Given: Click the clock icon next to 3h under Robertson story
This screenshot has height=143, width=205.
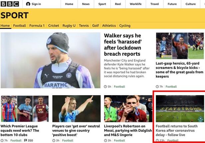Looking at the screenshot, I should click(105, 140).
